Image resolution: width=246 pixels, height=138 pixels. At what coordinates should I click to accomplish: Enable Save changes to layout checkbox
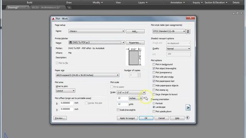[154, 94]
